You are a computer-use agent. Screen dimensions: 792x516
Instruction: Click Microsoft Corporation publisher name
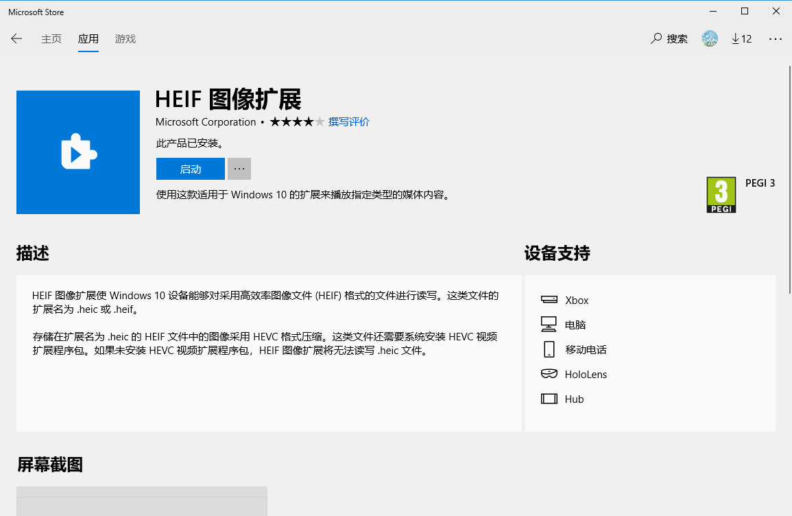click(206, 122)
